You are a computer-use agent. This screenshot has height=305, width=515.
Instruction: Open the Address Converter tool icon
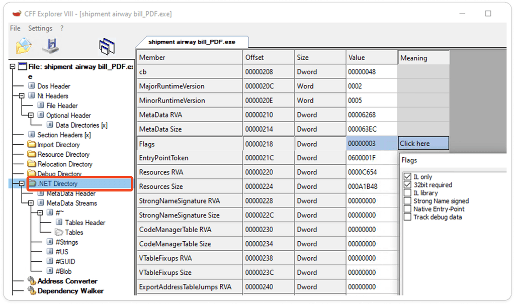tap(32, 281)
